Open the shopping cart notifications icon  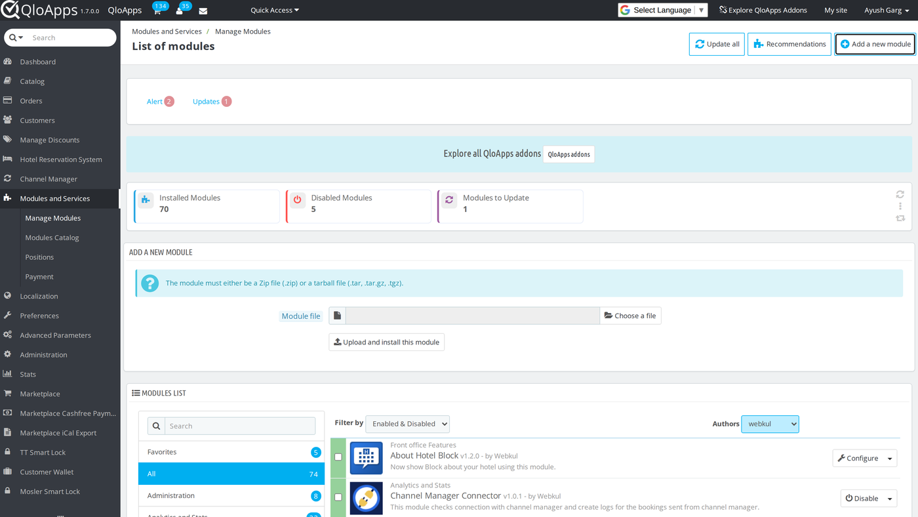click(157, 10)
